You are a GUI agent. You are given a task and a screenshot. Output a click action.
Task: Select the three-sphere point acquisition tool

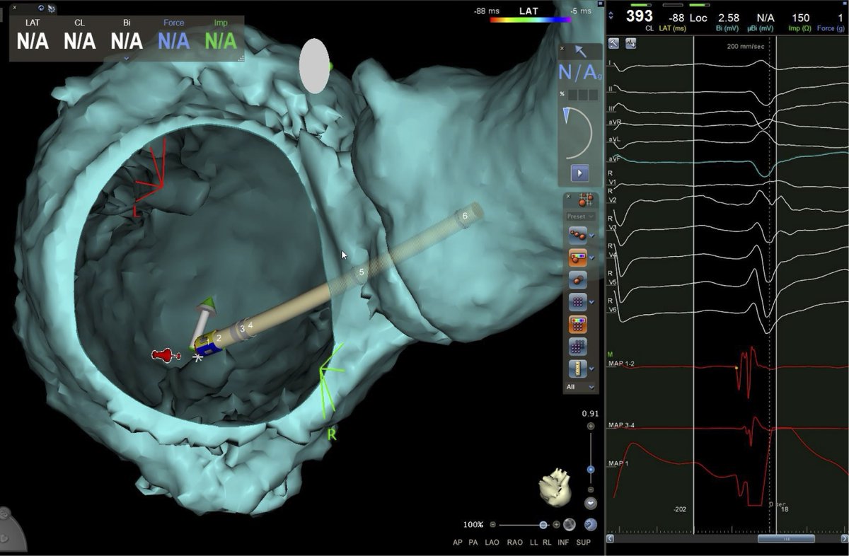point(577,234)
